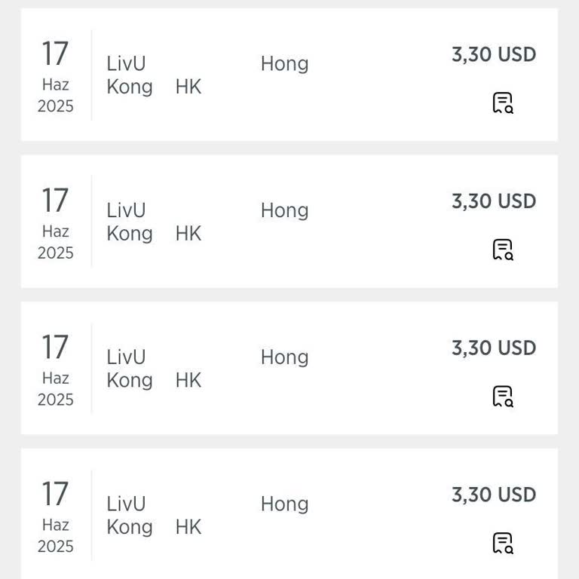Select the second transaction's 3,30 USD amount
Image resolution: width=579 pixels, height=579 pixels.
[x=494, y=201]
